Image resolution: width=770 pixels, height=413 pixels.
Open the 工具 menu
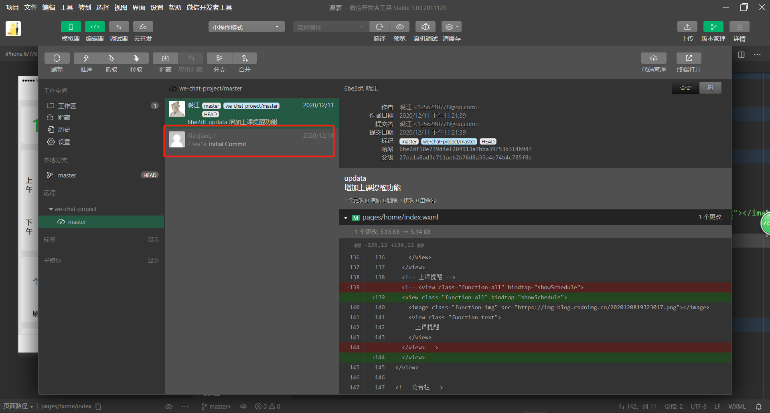click(67, 8)
